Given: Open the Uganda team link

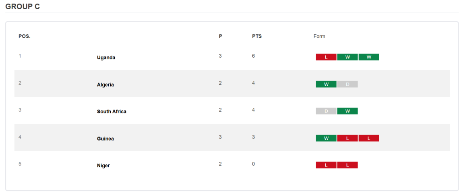Looking at the screenshot, I should click(106, 58).
